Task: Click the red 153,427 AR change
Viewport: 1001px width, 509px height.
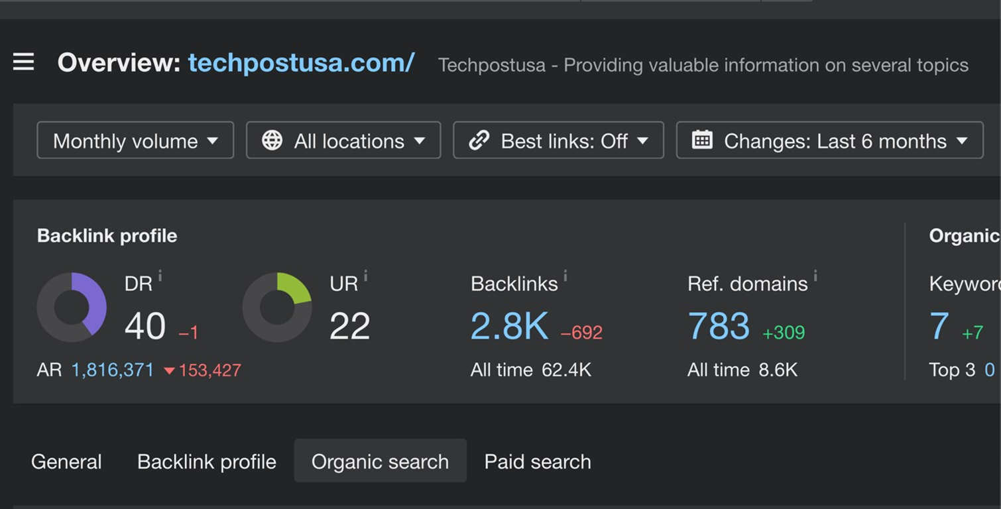Action: 202,370
